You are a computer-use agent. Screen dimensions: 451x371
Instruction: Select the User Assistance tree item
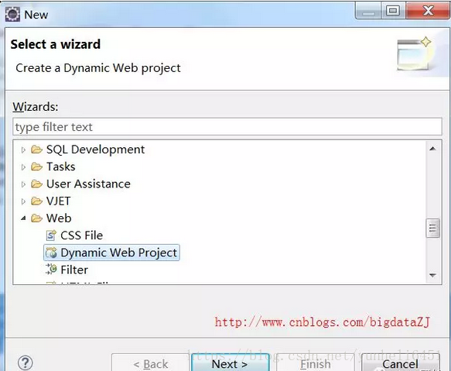[x=88, y=184]
